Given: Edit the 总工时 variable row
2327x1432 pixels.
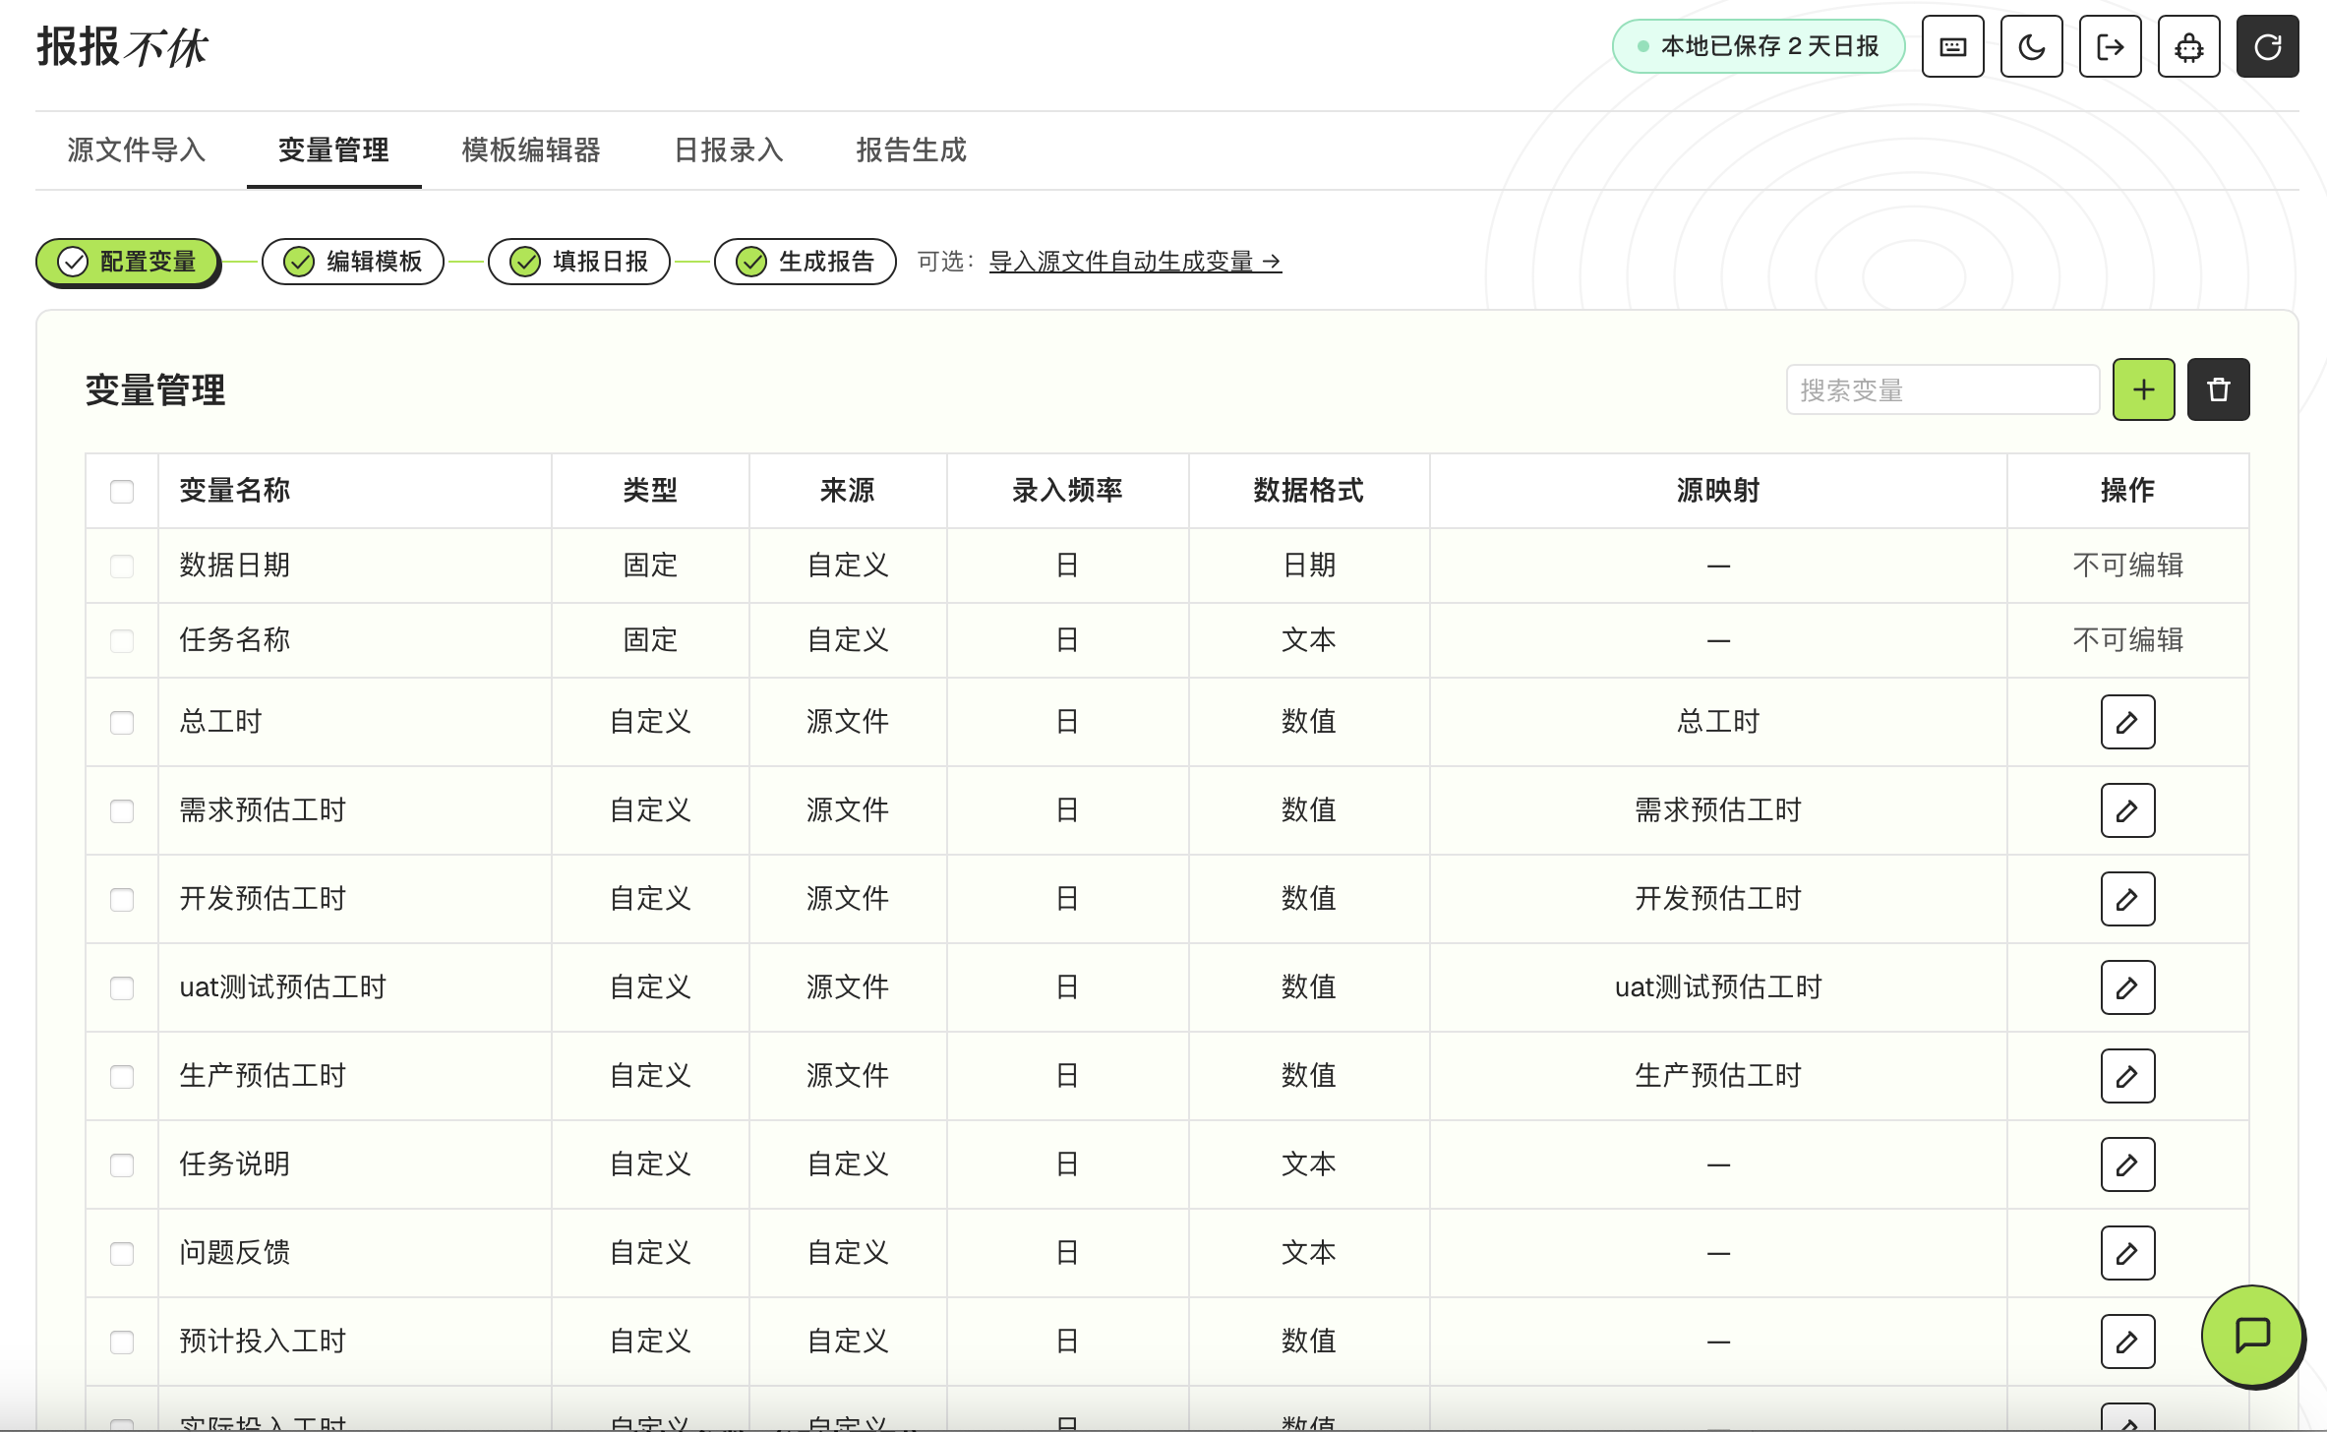Looking at the screenshot, I should click(2127, 722).
